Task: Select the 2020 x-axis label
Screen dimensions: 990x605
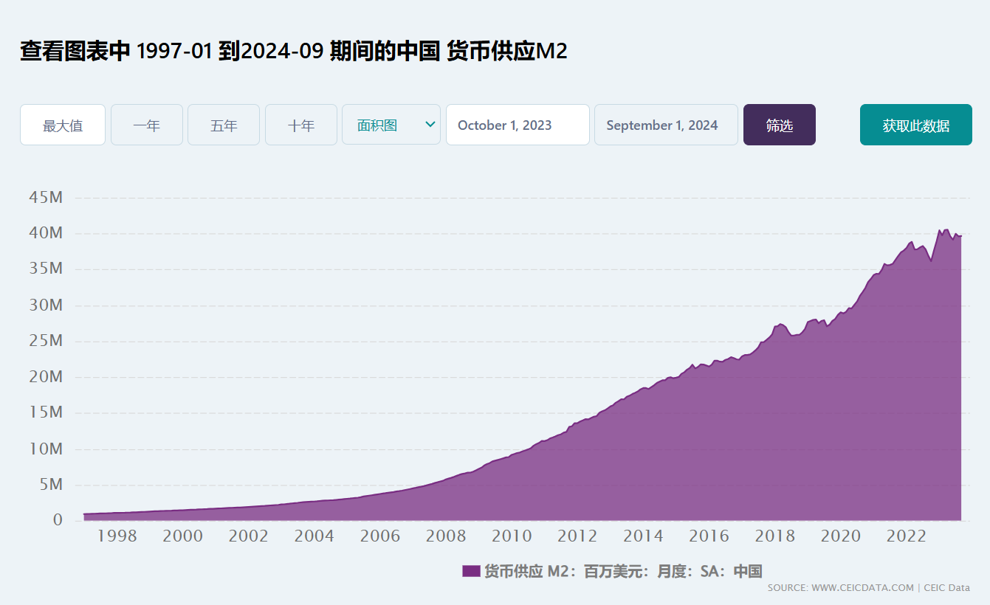Action: point(841,536)
